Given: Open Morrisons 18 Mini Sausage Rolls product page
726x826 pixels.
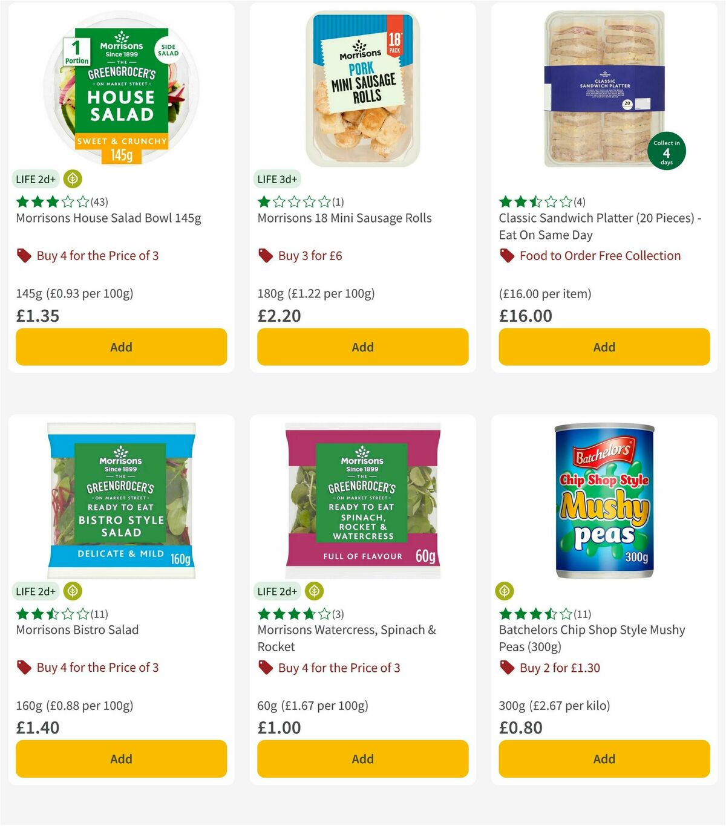Looking at the screenshot, I should [345, 218].
